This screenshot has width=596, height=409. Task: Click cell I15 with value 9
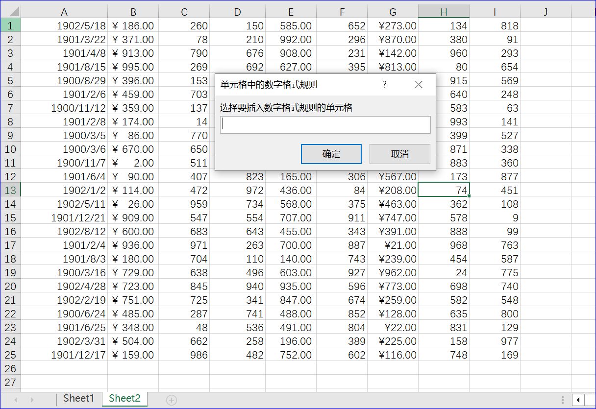[x=495, y=217]
